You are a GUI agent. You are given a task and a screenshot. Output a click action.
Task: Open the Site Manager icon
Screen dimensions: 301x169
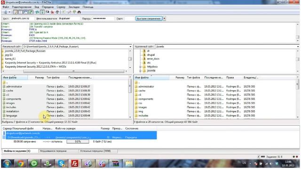[x=5, y=12]
